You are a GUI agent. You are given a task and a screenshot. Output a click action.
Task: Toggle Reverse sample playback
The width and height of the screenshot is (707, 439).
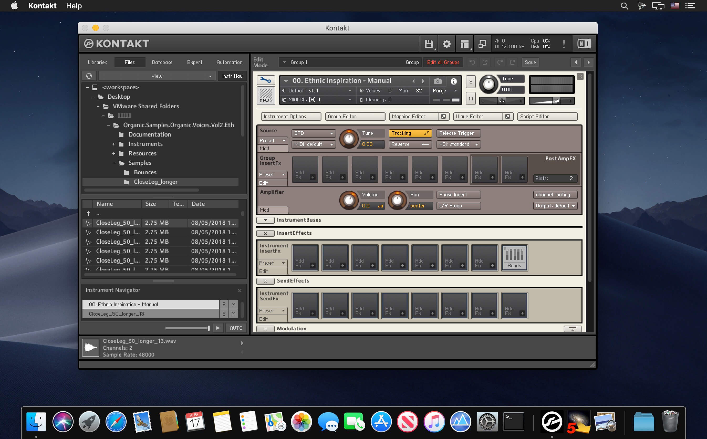(410, 144)
